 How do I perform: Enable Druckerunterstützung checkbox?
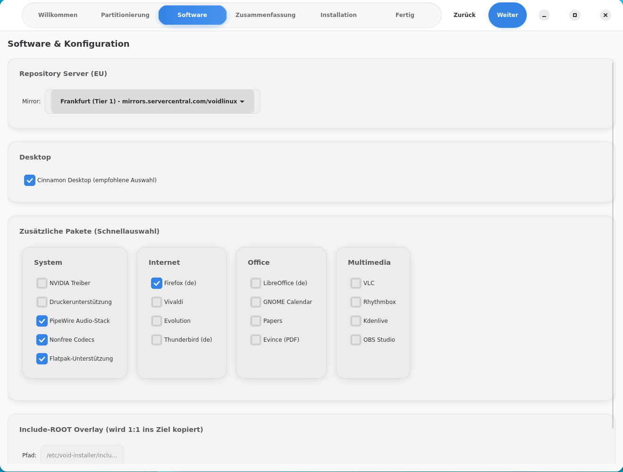pos(42,302)
